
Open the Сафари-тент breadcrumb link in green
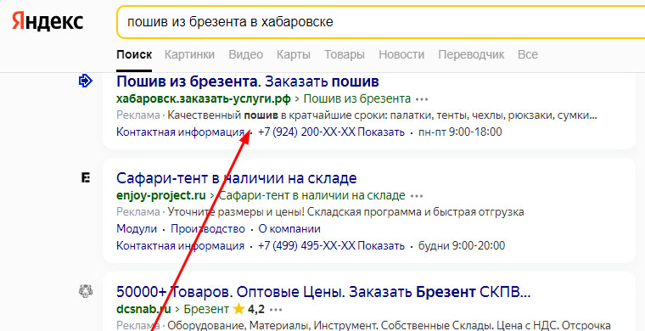[x=311, y=196]
